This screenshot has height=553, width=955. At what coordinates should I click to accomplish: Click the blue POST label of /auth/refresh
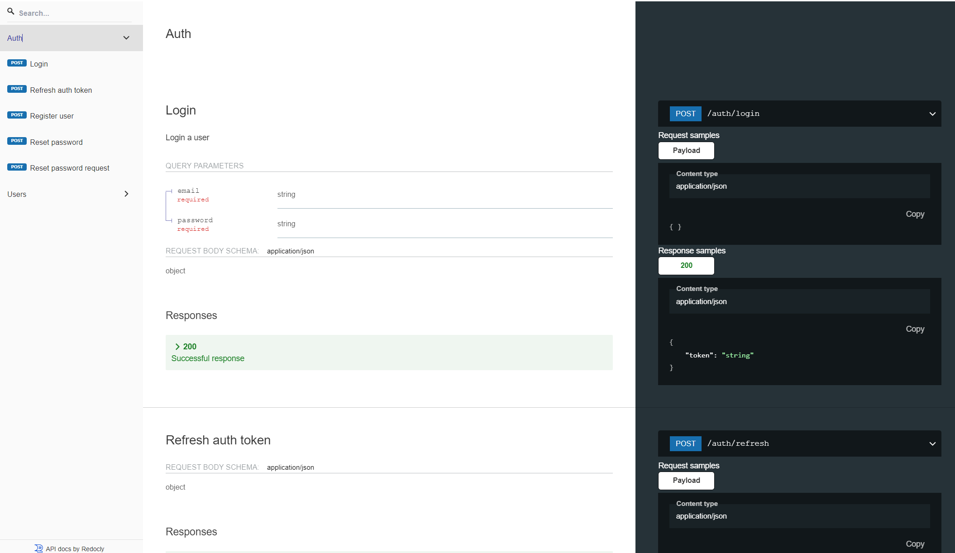tap(685, 443)
